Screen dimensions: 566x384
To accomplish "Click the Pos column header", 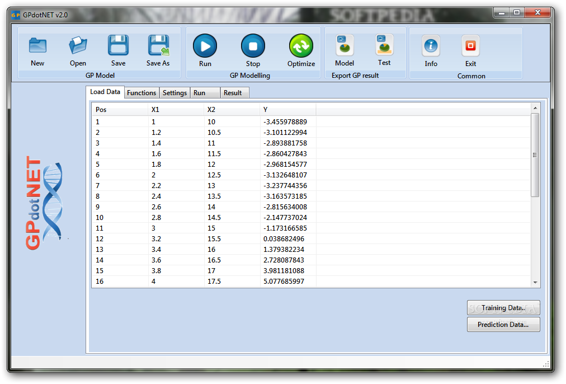I will tap(120, 110).
